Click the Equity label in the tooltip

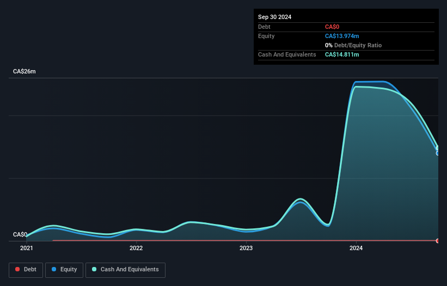coord(266,36)
